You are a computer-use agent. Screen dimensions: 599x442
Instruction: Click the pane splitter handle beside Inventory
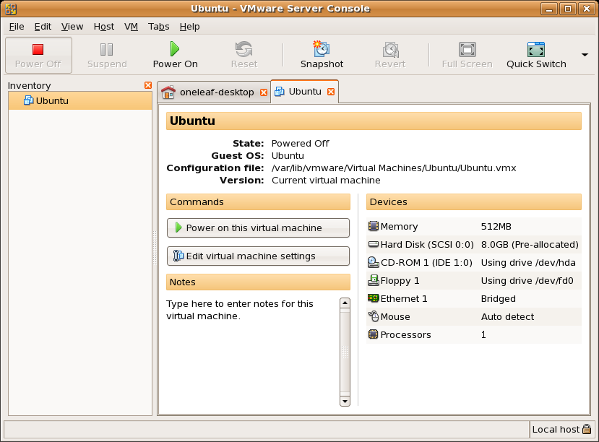pos(155,248)
